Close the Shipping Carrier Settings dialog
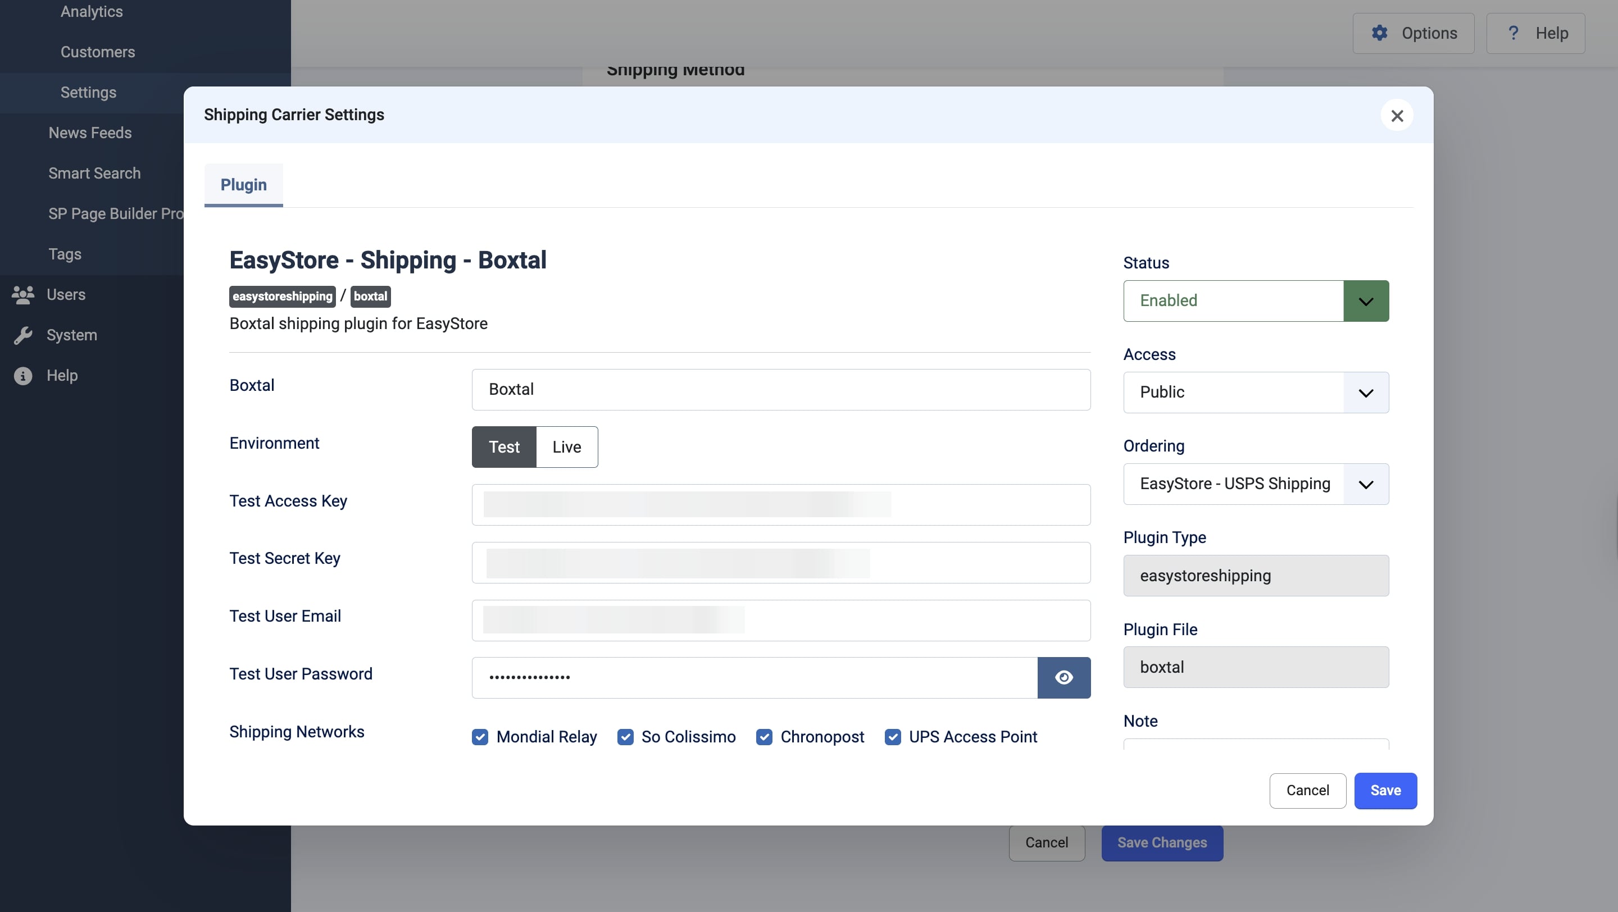The height and width of the screenshot is (912, 1618). 1397,116
